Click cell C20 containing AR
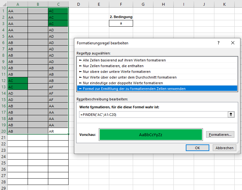Screen dimensions: 242x190 pyautogui.click(x=58, y=131)
